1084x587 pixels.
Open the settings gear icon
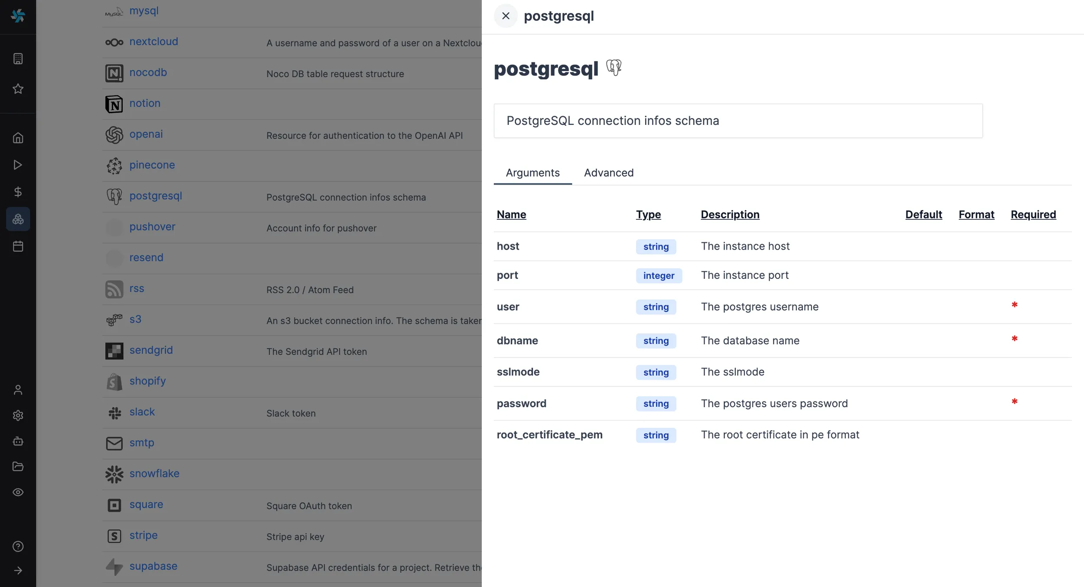coord(18,415)
